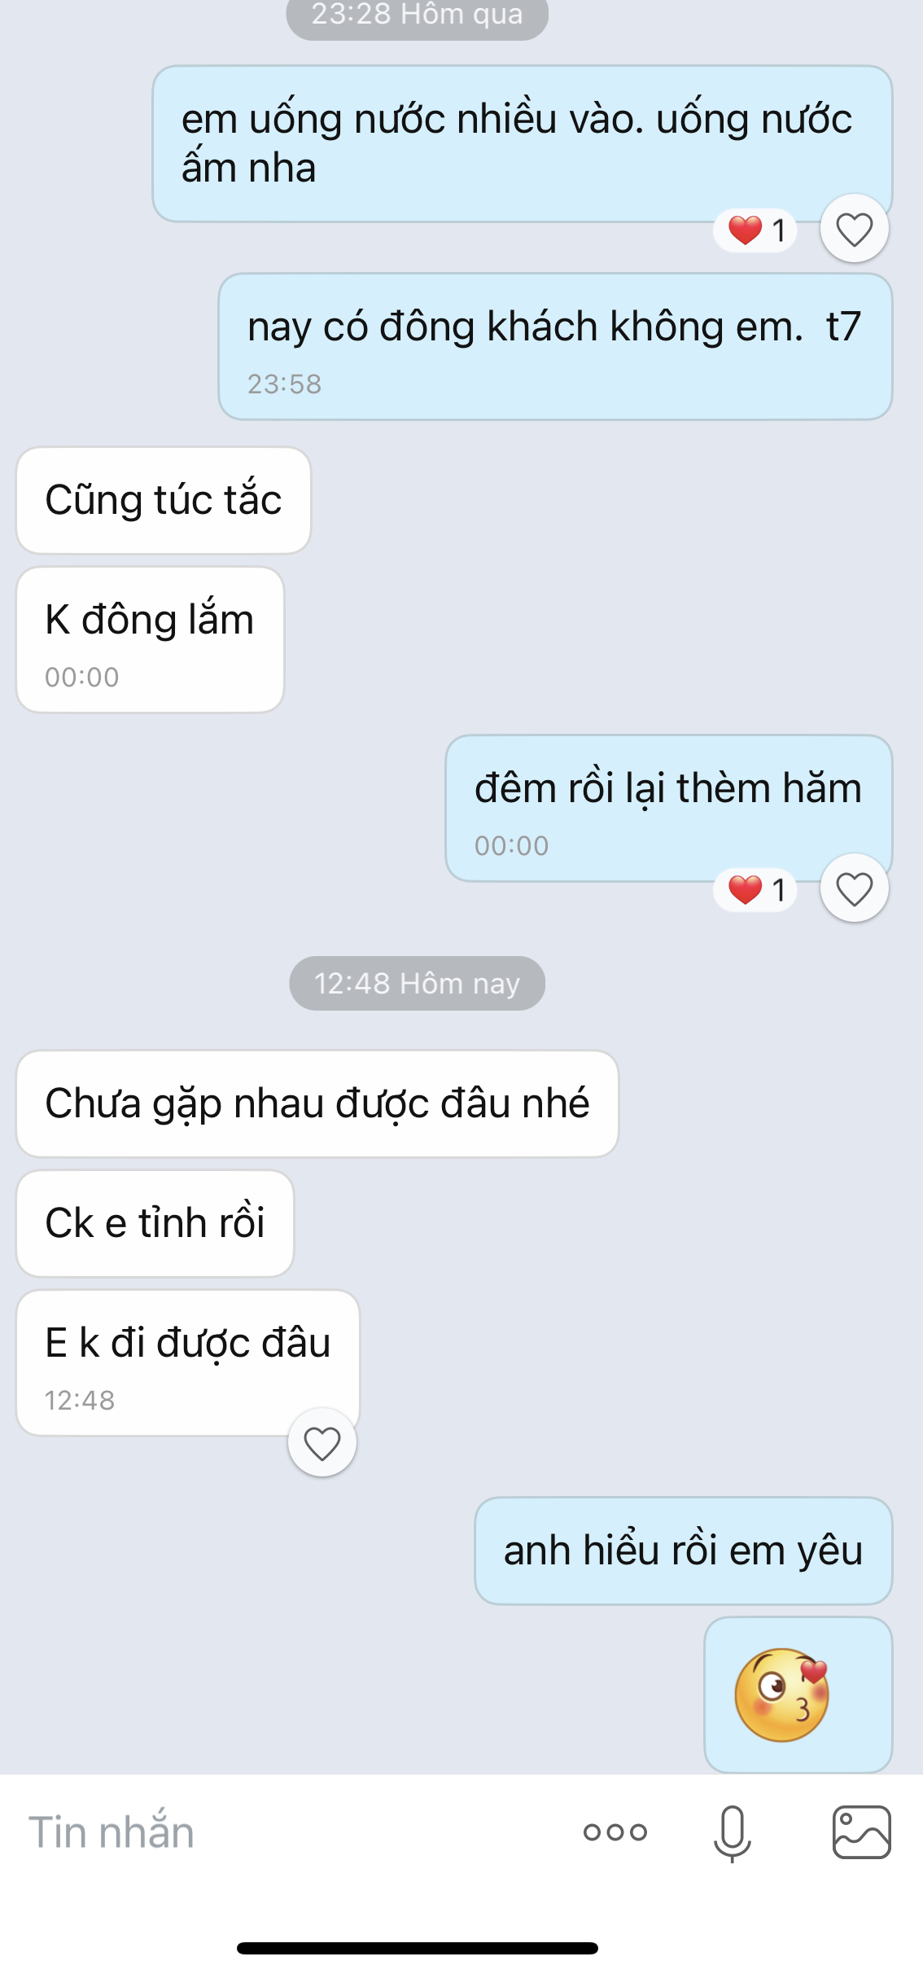Select the 'anh hiểu rồi em yêu' bubble
The height and width of the screenshot is (1974, 923).
(x=684, y=1551)
